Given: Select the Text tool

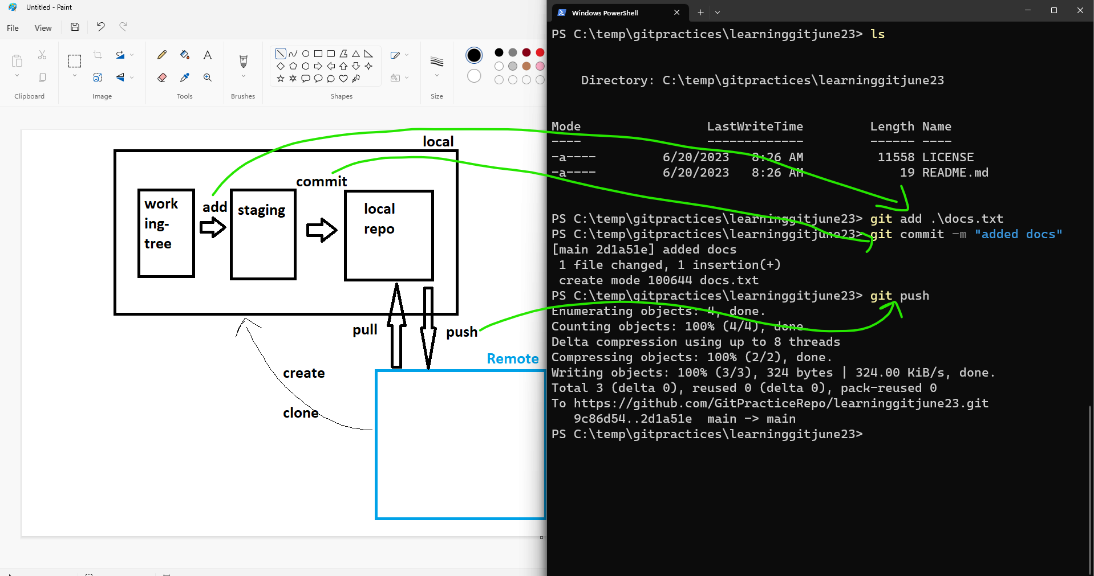Looking at the screenshot, I should pos(208,55).
